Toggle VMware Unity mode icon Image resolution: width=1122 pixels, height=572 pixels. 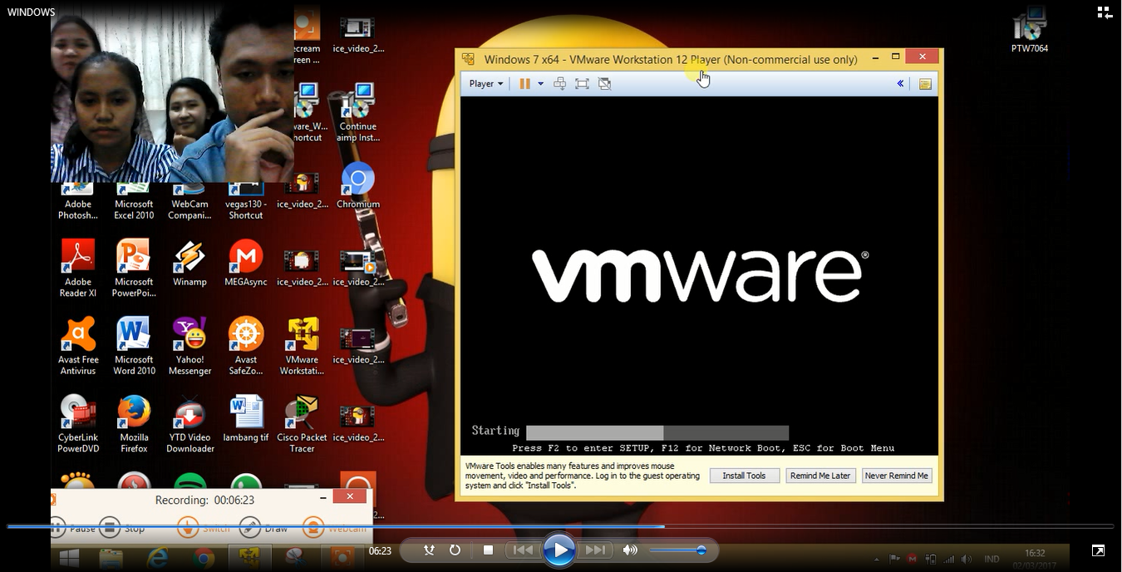tap(605, 84)
